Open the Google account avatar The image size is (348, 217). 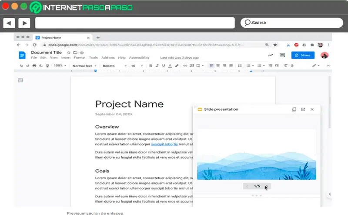(x=324, y=55)
